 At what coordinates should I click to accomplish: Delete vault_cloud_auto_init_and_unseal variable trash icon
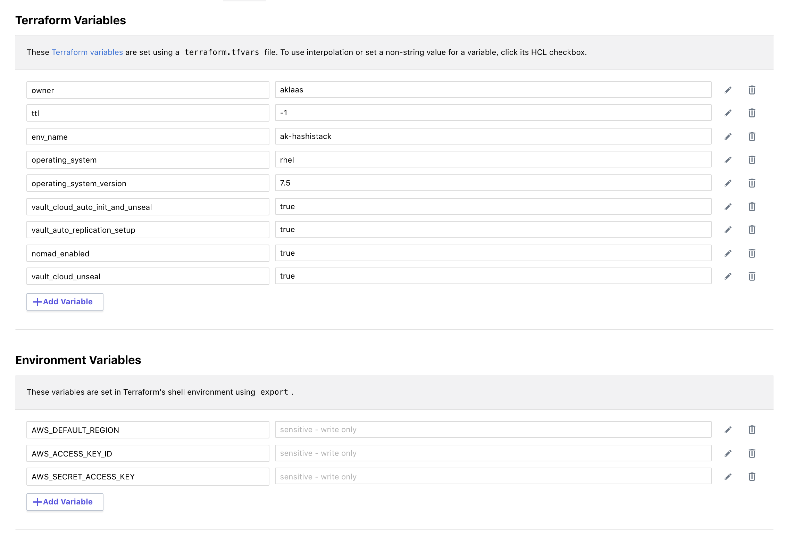coord(752,207)
